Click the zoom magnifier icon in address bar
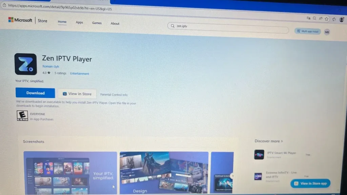The height and width of the screenshot is (195, 347). (314, 18)
